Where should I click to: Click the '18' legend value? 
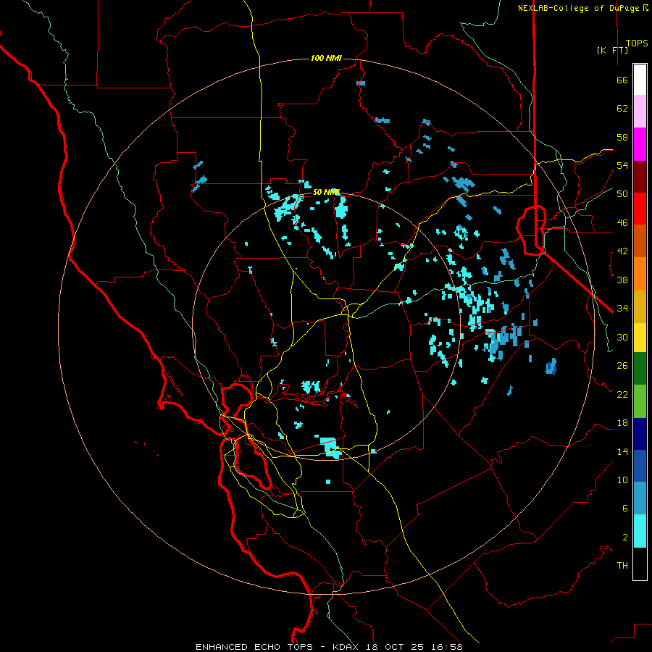622,423
